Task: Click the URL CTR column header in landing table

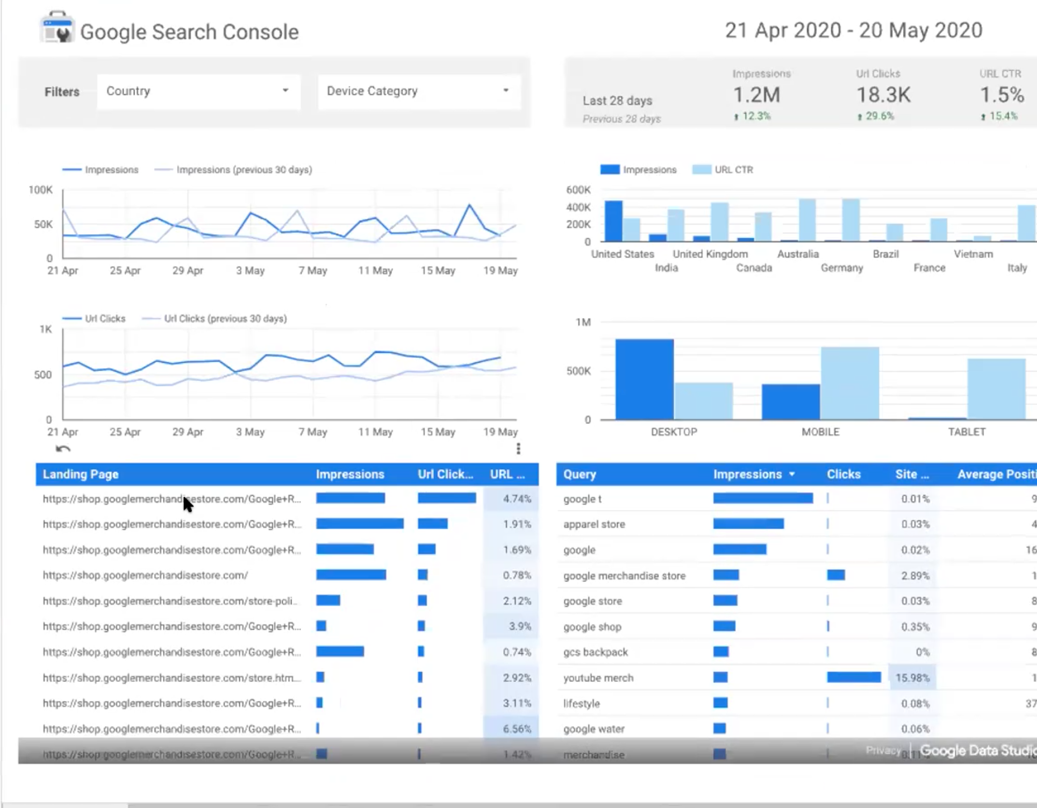Action: [507, 474]
